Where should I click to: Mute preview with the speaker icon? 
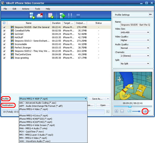[129, 111]
